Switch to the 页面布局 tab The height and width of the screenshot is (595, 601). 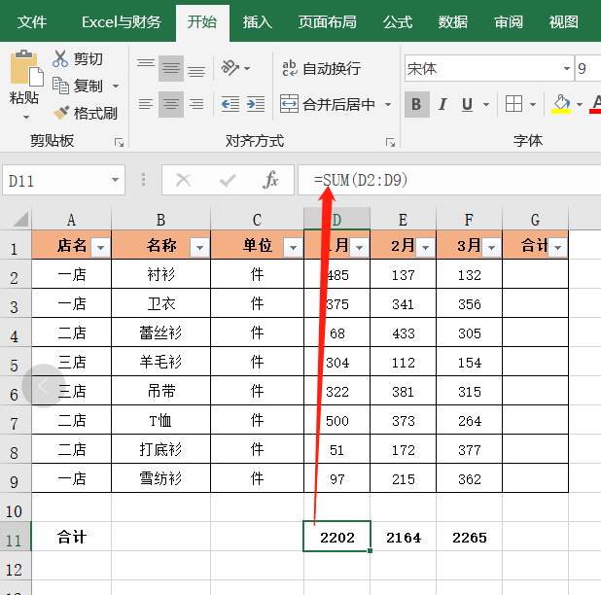click(328, 21)
